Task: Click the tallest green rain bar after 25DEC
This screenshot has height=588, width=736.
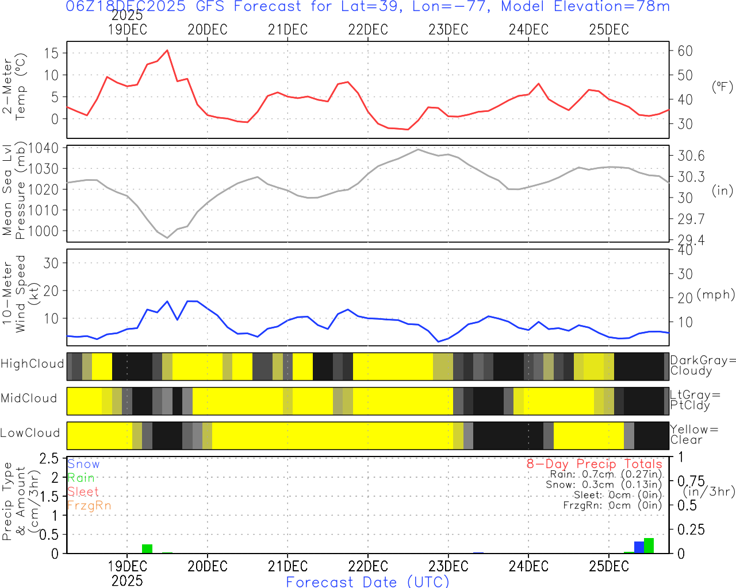Action: pyautogui.click(x=649, y=546)
